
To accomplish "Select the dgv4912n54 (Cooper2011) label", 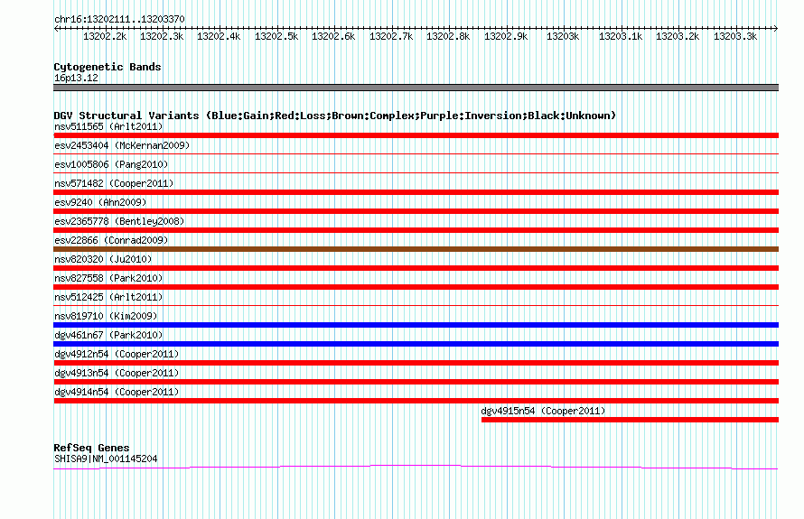I will pyautogui.click(x=117, y=354).
